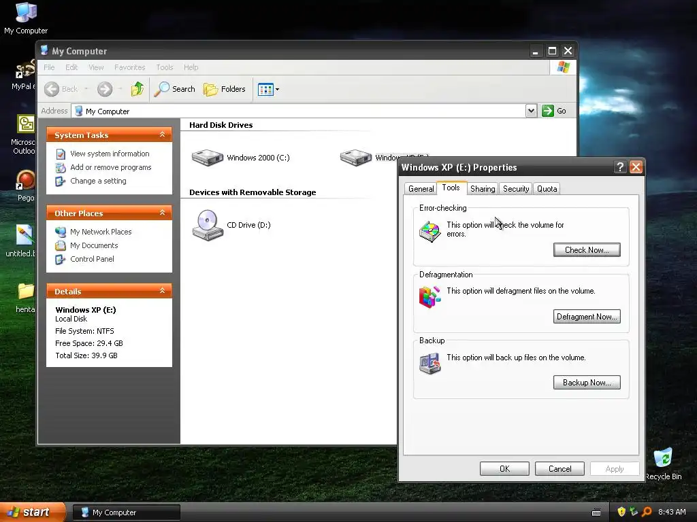Open the Favorites menu
The image size is (697, 522).
[130, 67]
